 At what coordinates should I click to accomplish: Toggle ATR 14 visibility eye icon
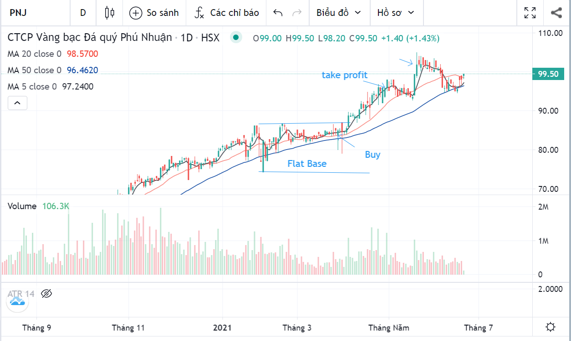[46, 294]
